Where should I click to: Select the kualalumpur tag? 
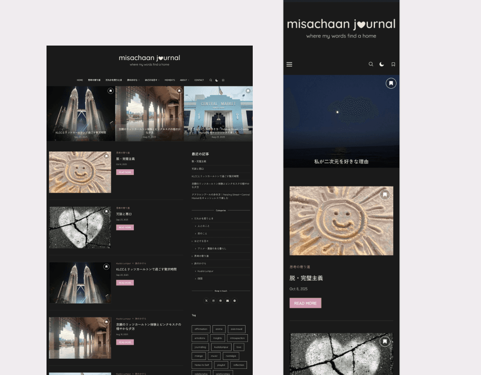[x=221, y=347]
